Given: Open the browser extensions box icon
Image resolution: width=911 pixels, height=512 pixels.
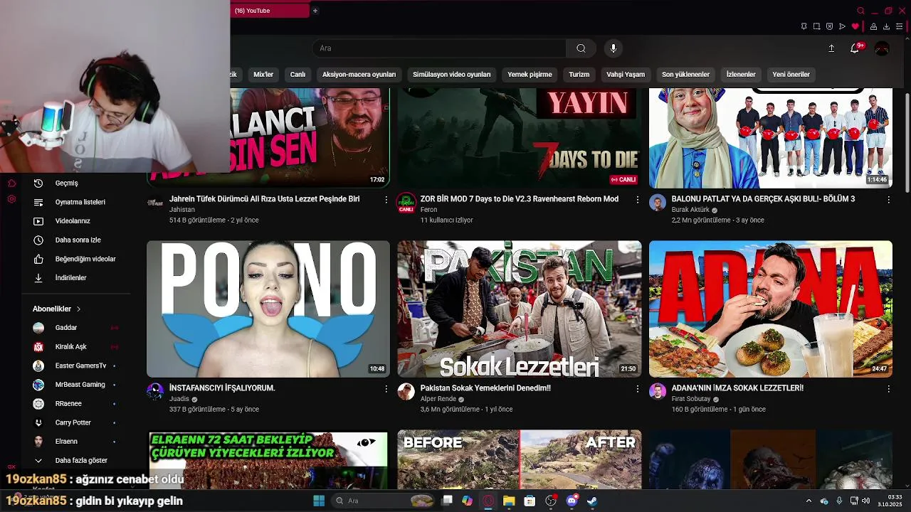Looking at the screenshot, I should click(x=873, y=26).
